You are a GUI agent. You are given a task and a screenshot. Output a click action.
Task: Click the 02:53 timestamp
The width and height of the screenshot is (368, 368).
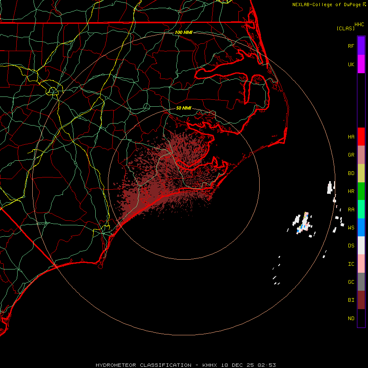click(x=267, y=365)
